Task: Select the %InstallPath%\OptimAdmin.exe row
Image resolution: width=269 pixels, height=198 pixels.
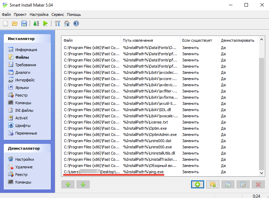Action: pyautogui.click(x=160, y=135)
